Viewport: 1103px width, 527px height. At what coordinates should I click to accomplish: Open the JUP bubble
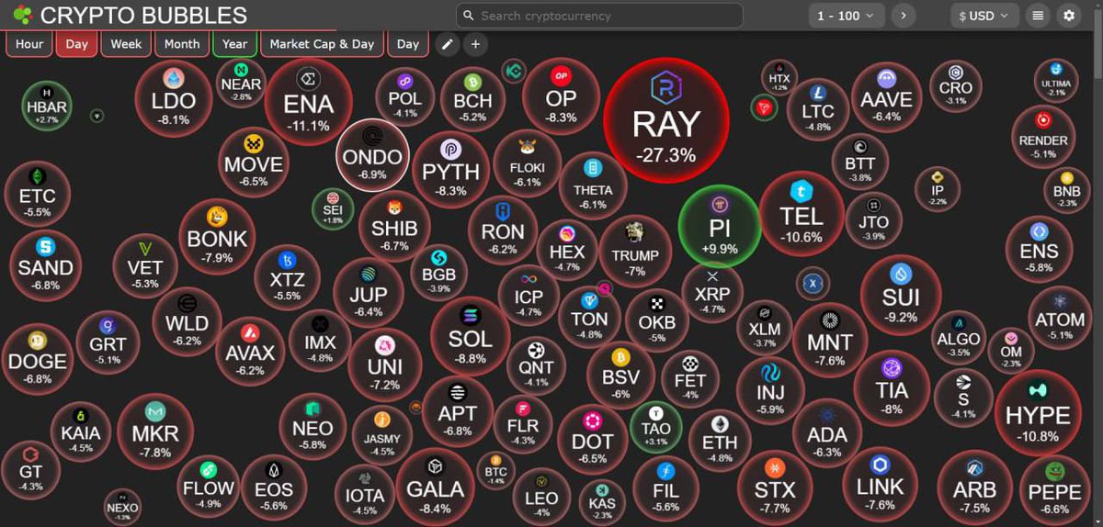coord(368,293)
